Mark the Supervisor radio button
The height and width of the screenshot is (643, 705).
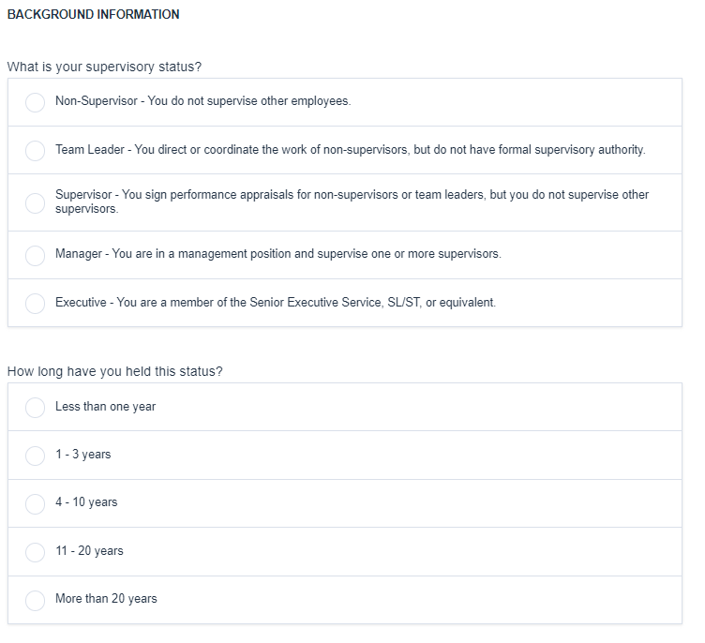[x=35, y=202]
